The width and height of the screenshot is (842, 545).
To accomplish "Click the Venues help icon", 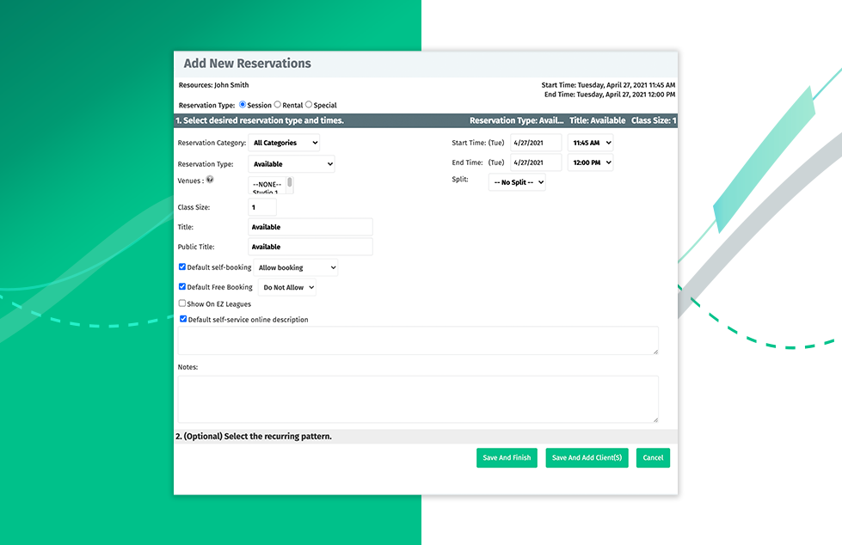I will [x=210, y=180].
